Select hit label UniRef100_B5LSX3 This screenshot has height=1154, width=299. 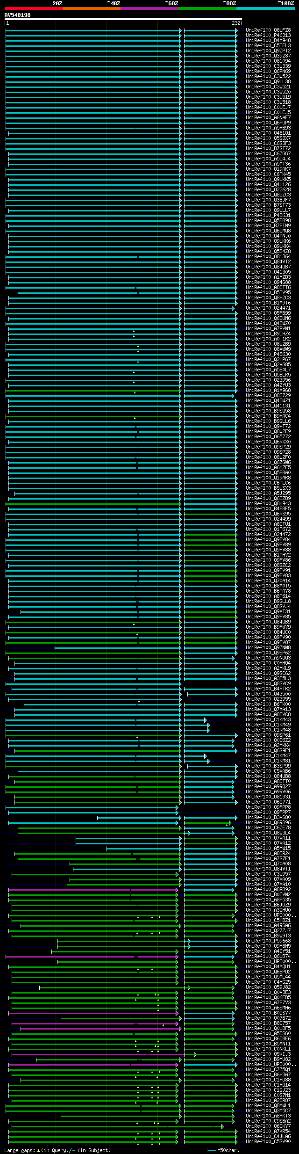[x=268, y=488]
